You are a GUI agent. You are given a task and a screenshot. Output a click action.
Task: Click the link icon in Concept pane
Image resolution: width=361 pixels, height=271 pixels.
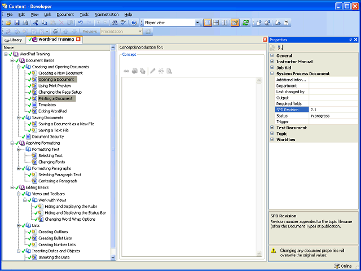pyautogui.click(x=126, y=71)
